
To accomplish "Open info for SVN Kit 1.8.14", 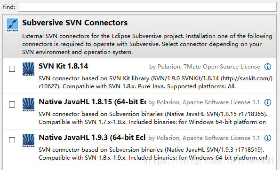I will click(x=268, y=67).
